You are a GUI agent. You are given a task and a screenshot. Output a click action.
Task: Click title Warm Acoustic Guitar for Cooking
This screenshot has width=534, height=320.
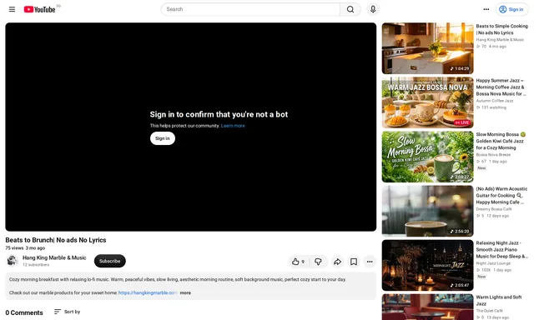pos(501,196)
